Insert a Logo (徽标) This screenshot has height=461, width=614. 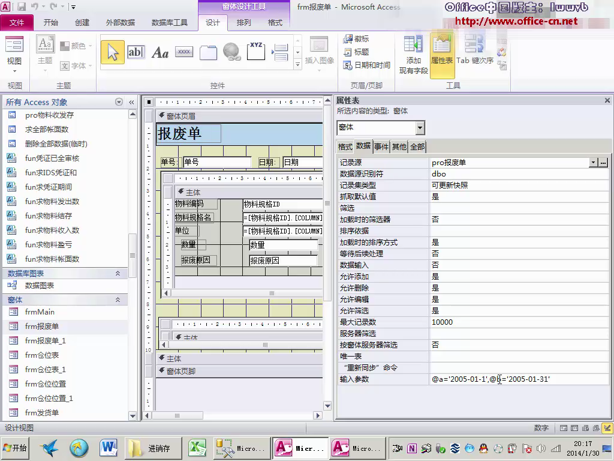pyautogui.click(x=356, y=39)
